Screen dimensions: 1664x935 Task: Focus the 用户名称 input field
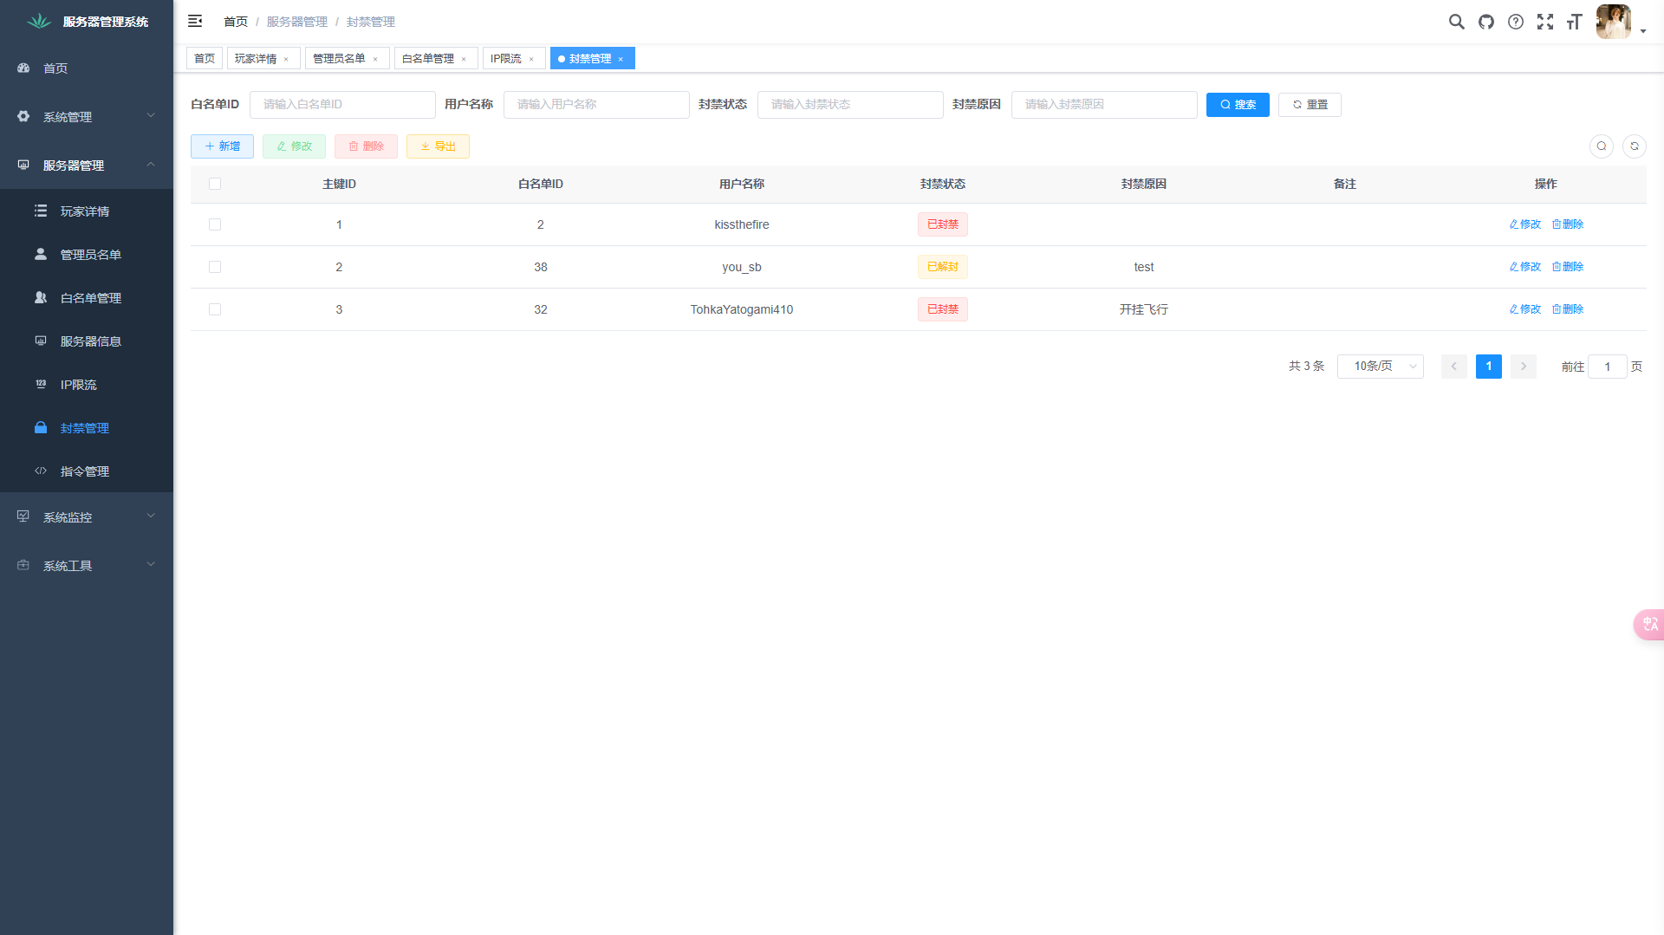pyautogui.click(x=596, y=105)
